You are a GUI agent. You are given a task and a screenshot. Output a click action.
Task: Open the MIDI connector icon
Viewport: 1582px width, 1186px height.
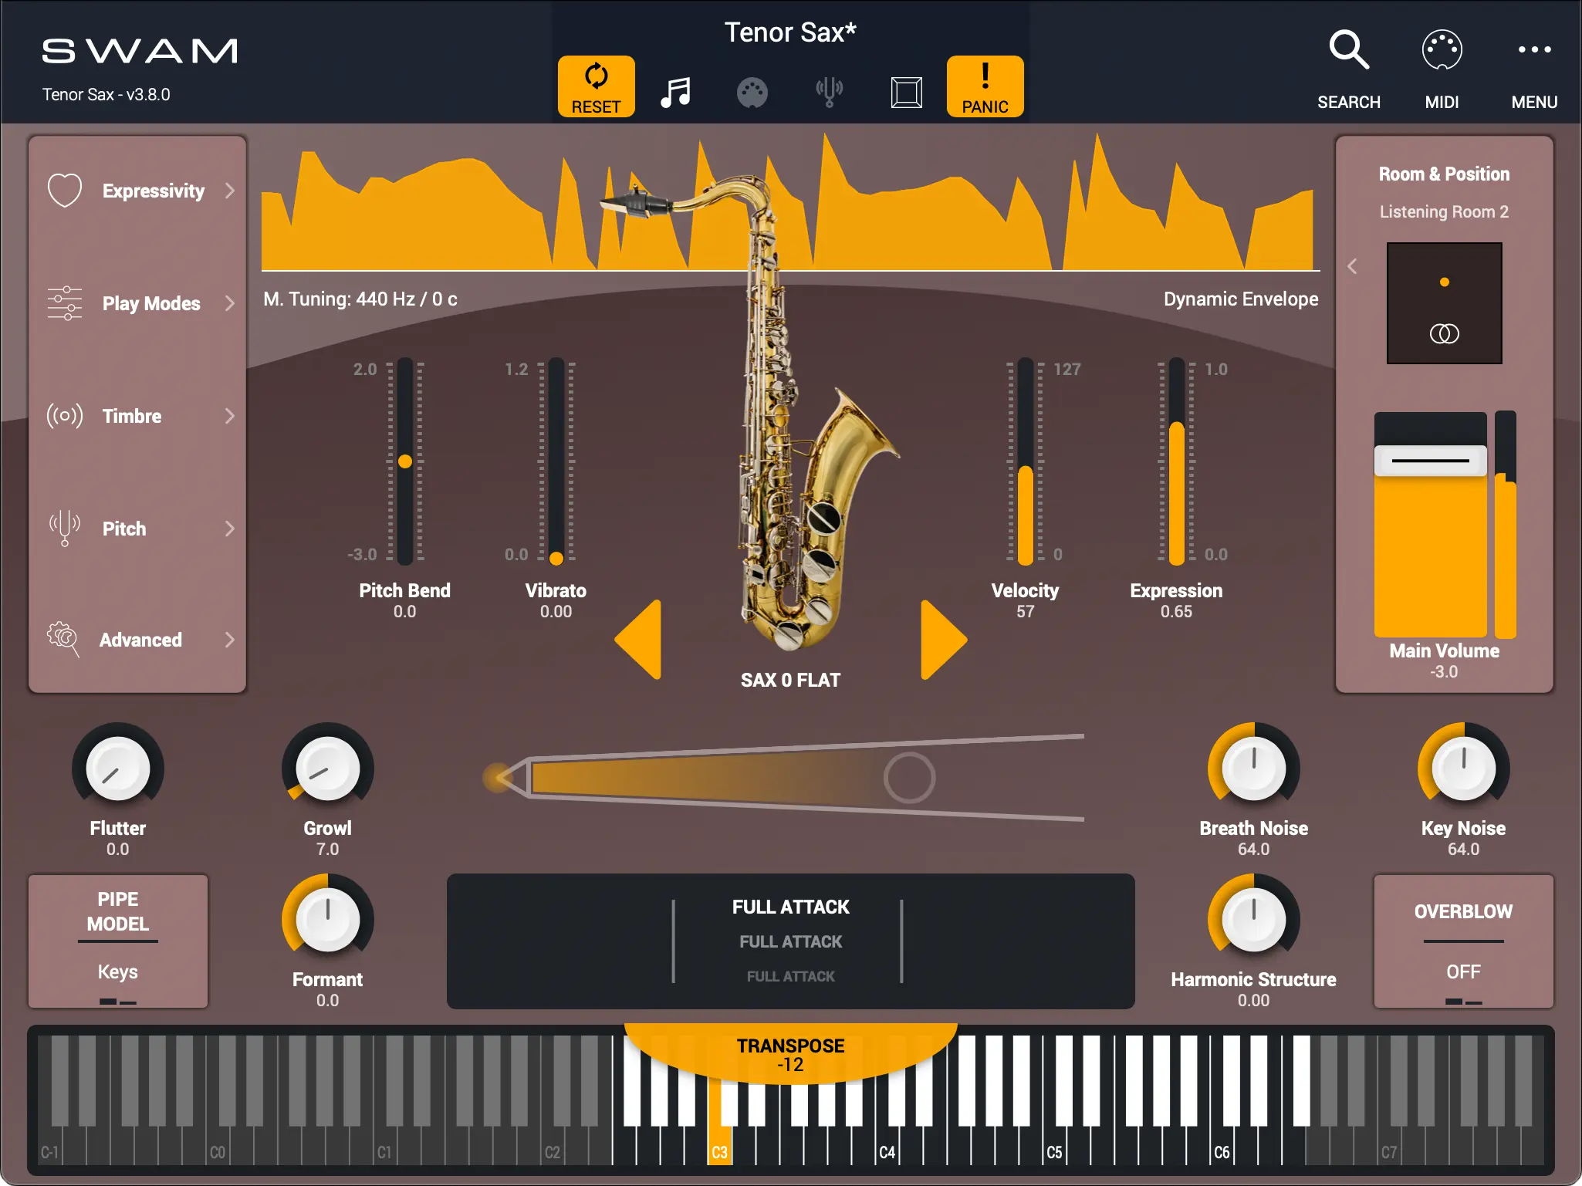[1441, 51]
